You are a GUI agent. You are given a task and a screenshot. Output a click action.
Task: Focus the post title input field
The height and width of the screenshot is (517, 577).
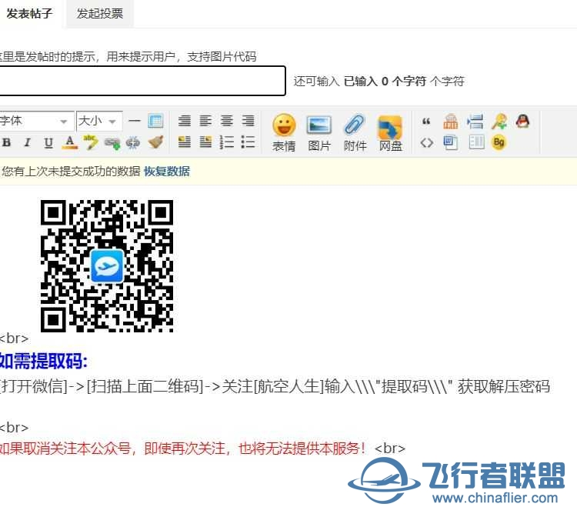click(142, 81)
